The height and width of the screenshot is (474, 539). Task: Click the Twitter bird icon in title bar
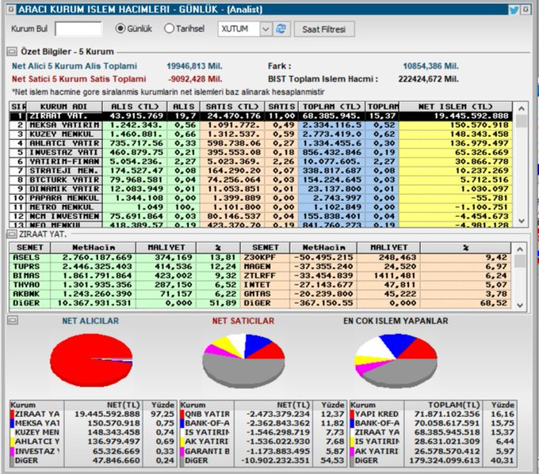coord(514,9)
